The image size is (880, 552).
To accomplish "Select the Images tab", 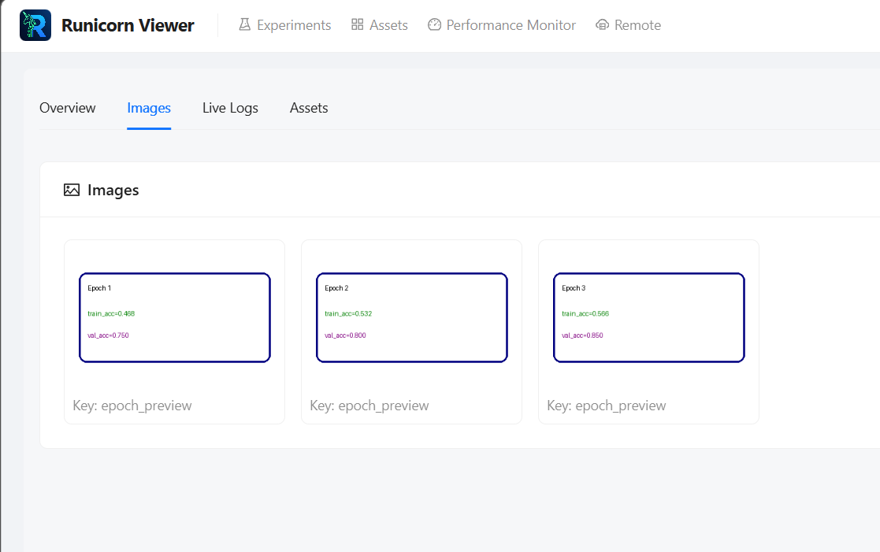I will click(149, 108).
